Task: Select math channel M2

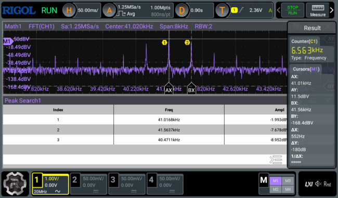Action: click(275, 189)
